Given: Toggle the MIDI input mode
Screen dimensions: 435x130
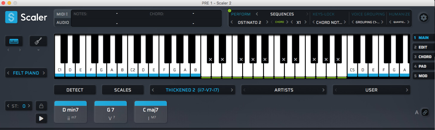Looking at the screenshot, I should (62, 14).
